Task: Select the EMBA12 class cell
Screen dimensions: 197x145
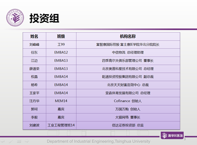Action: click(61, 52)
